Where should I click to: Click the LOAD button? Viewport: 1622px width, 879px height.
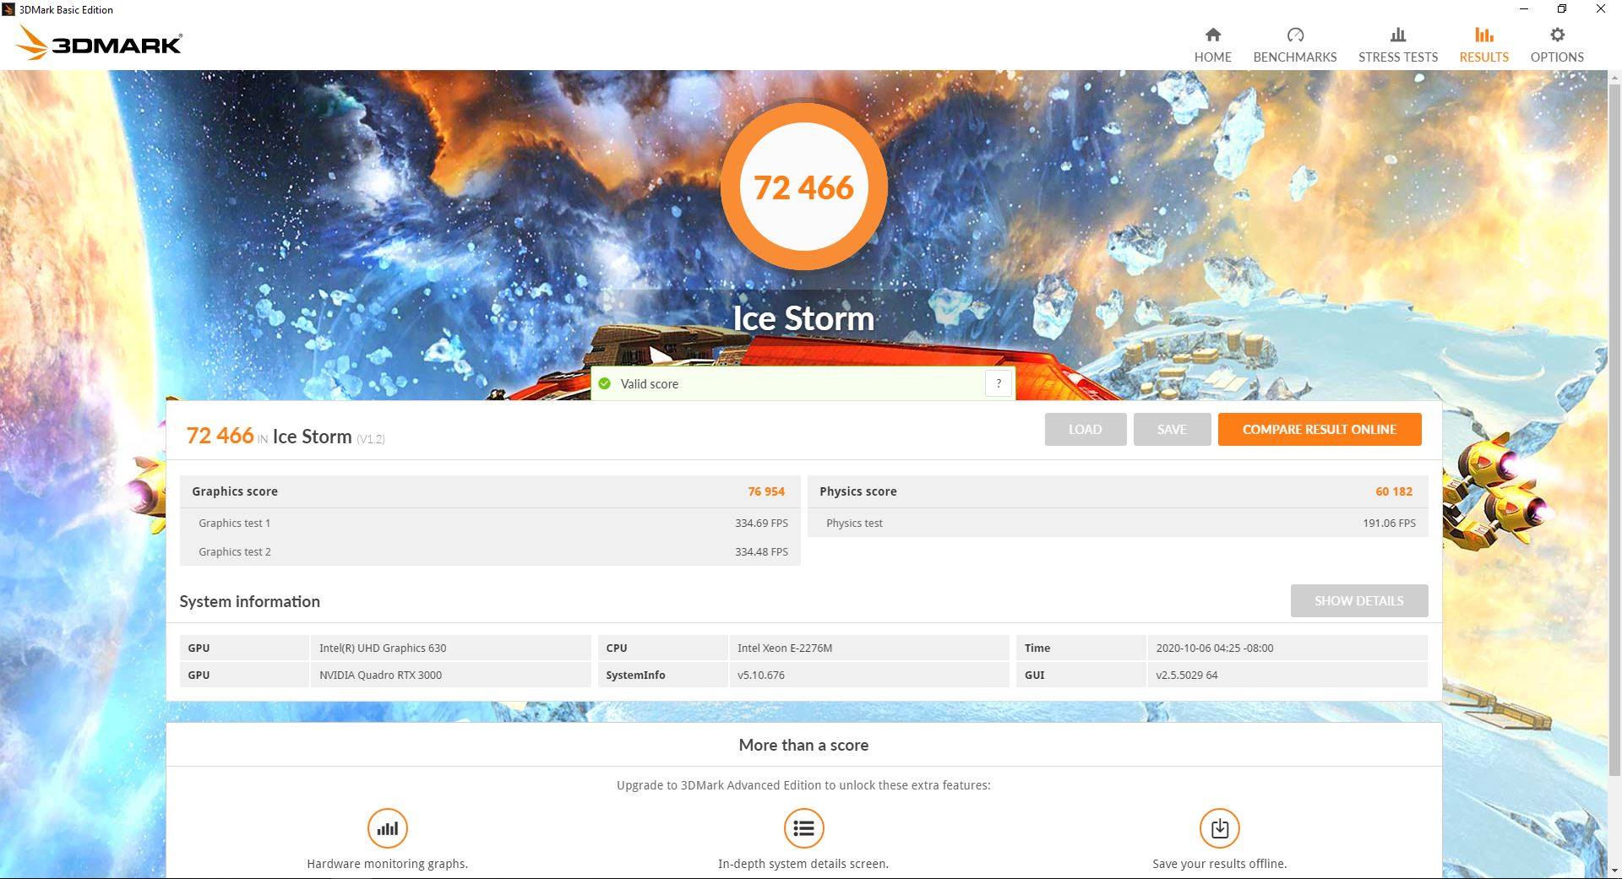click(x=1085, y=429)
